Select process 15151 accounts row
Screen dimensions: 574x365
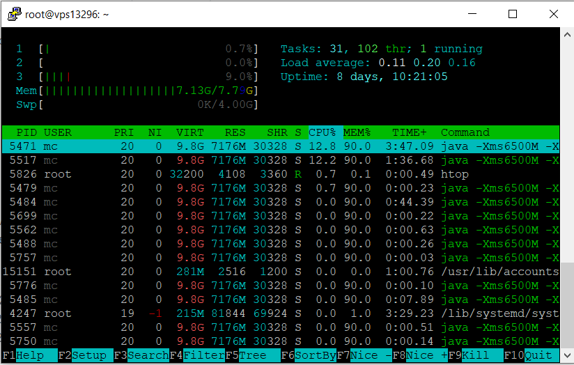point(279,272)
